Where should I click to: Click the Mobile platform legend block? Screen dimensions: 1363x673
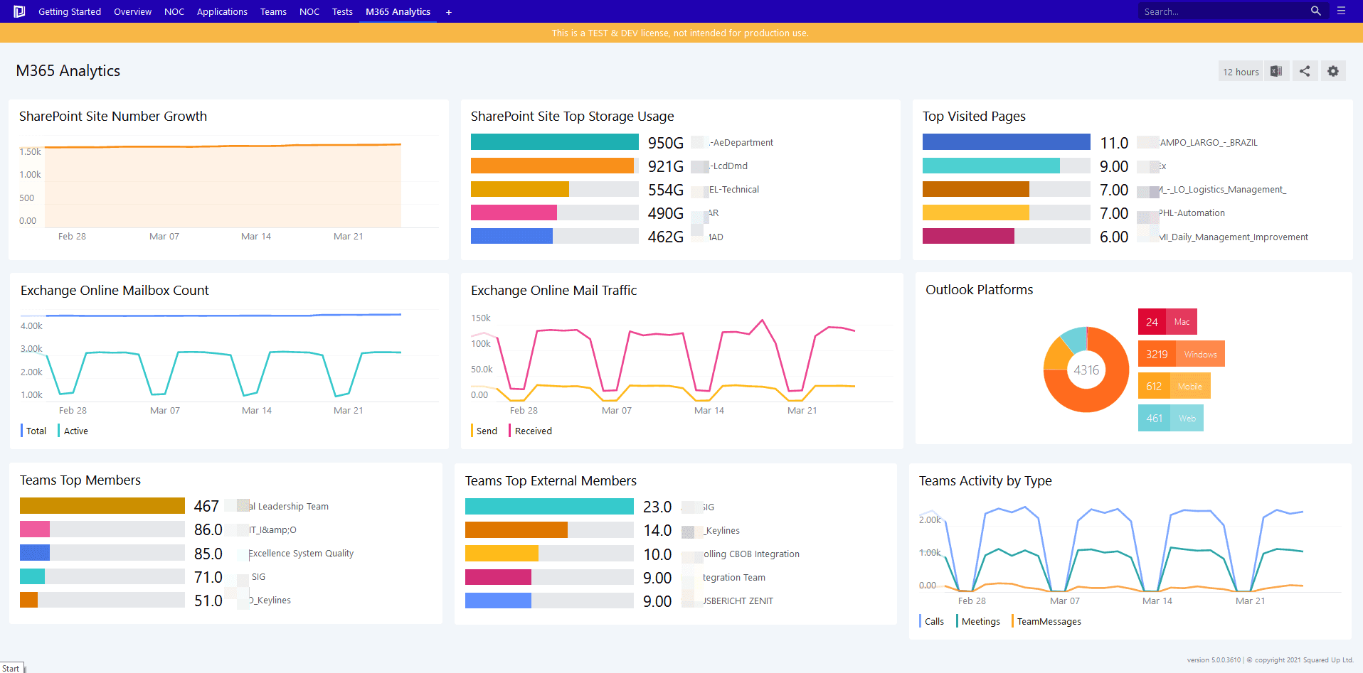pyautogui.click(x=1174, y=387)
